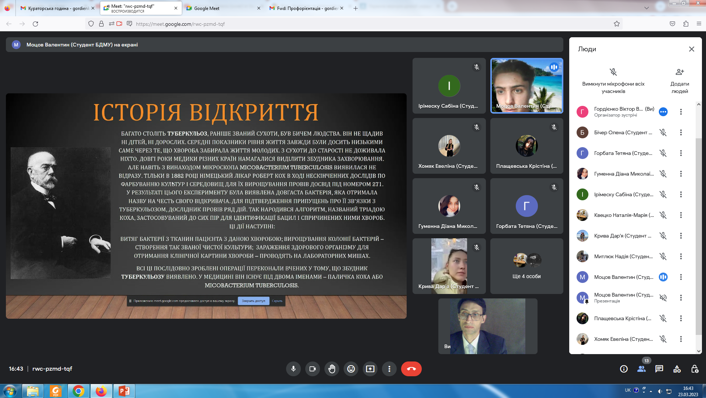This screenshot has height=398, width=706.
Task: Click the present screen icon
Action: [x=370, y=369]
